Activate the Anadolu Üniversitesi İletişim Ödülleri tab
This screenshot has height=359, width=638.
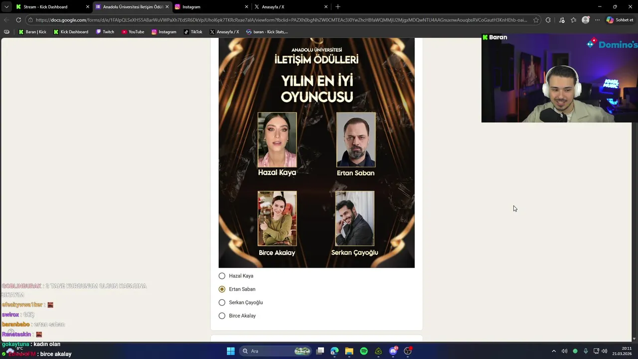tap(132, 7)
